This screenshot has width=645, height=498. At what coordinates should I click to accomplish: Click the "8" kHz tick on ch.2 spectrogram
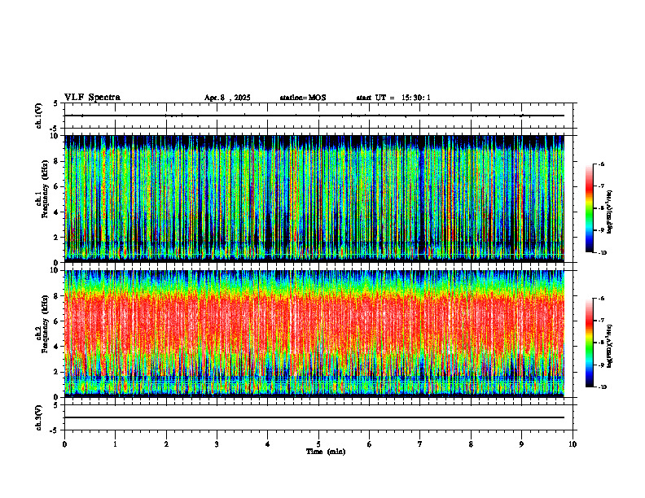click(x=57, y=296)
